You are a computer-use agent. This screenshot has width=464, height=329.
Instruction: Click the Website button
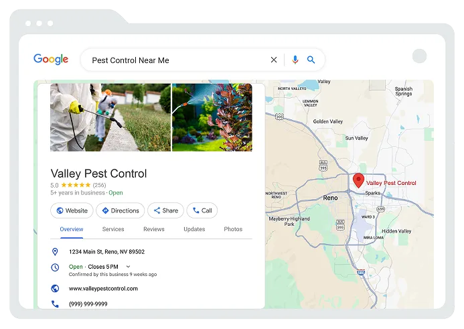[72, 210]
